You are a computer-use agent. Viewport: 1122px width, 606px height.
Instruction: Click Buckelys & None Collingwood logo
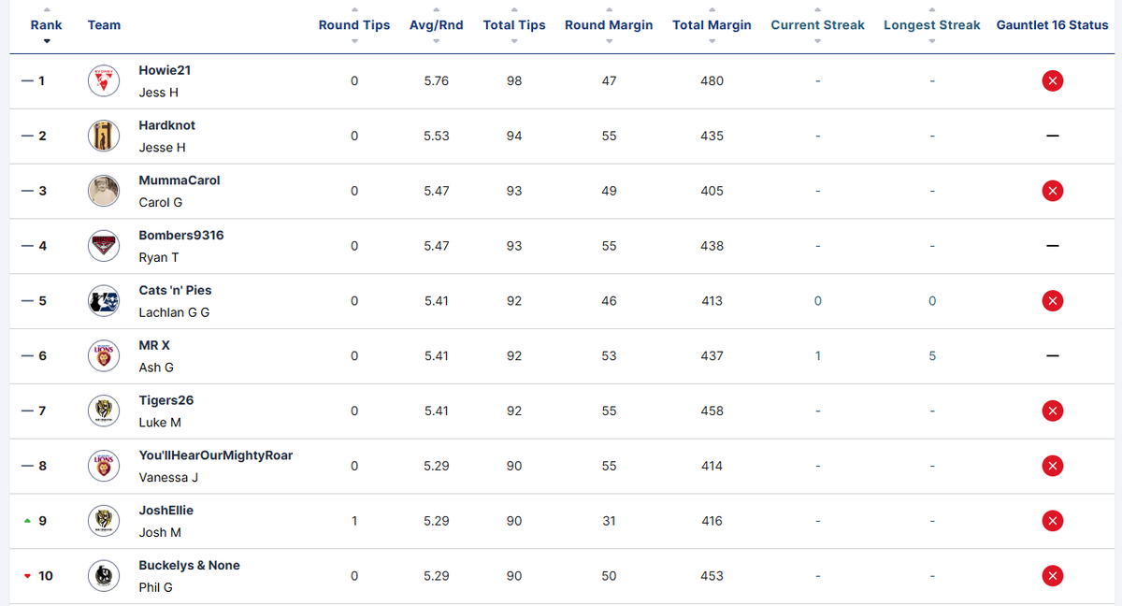[104, 576]
